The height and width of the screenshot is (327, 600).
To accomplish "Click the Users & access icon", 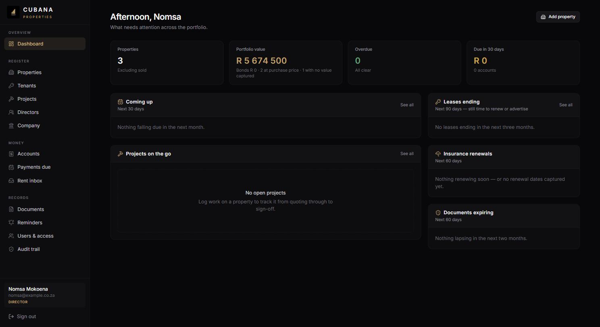I will [x=11, y=236].
